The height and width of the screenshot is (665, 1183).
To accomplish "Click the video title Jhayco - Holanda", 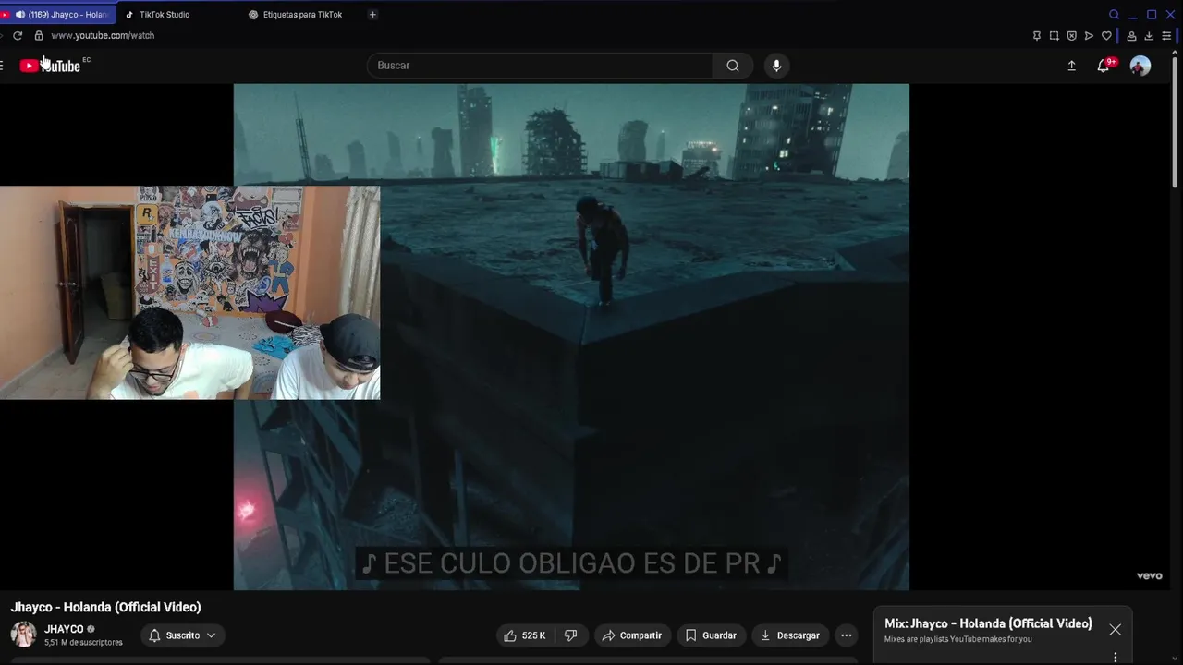I will [105, 607].
